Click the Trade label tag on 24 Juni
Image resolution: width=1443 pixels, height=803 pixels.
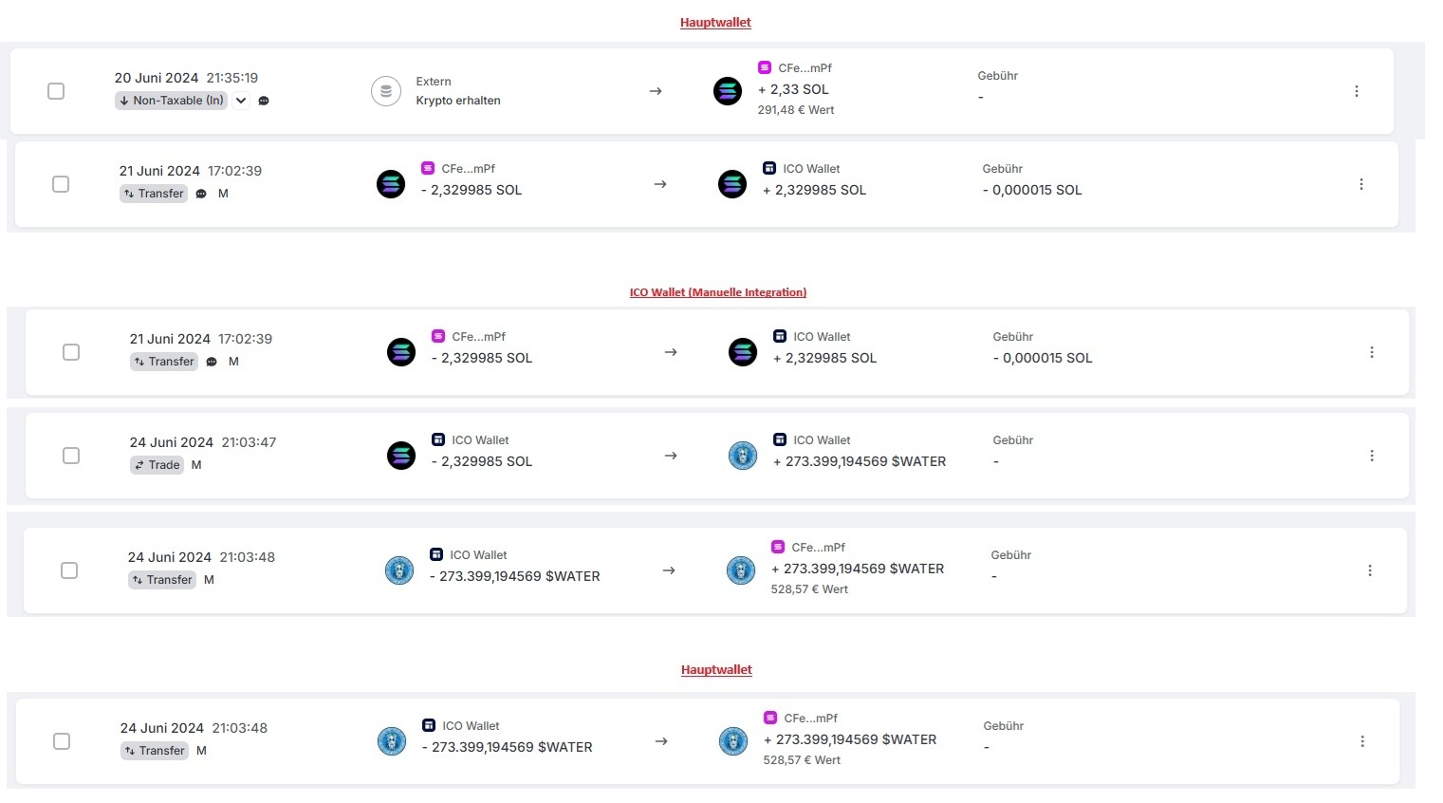point(157,465)
